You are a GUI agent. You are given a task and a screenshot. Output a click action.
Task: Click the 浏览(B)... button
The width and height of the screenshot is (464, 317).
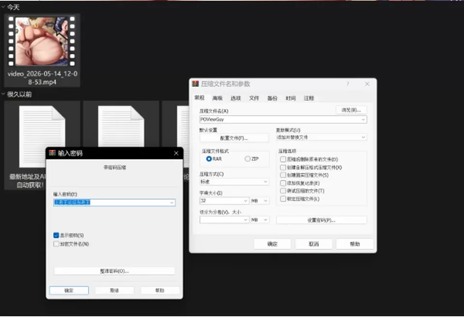(351, 110)
